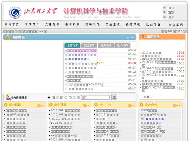Open the 10-11-02 item in 教学科研 list
189x141 pixels.
tap(61, 123)
